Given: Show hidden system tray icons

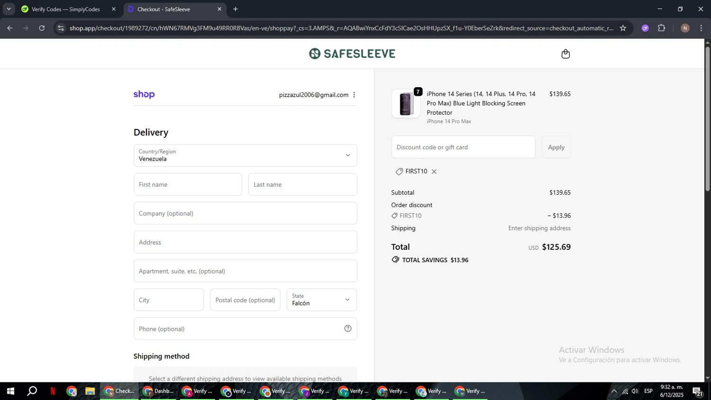Looking at the screenshot, I should point(614,391).
